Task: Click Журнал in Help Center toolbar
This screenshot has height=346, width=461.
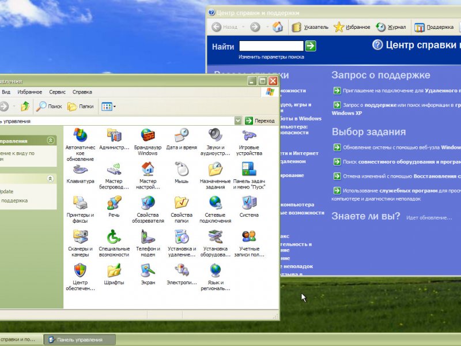Action: point(391,27)
